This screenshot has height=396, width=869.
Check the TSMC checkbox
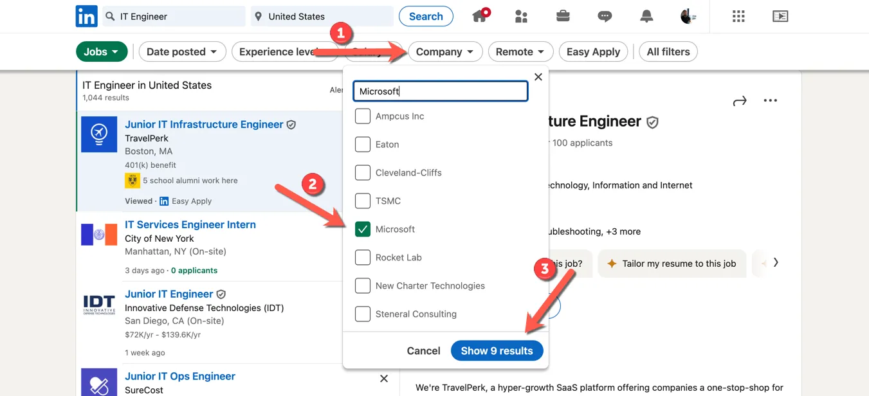click(363, 201)
